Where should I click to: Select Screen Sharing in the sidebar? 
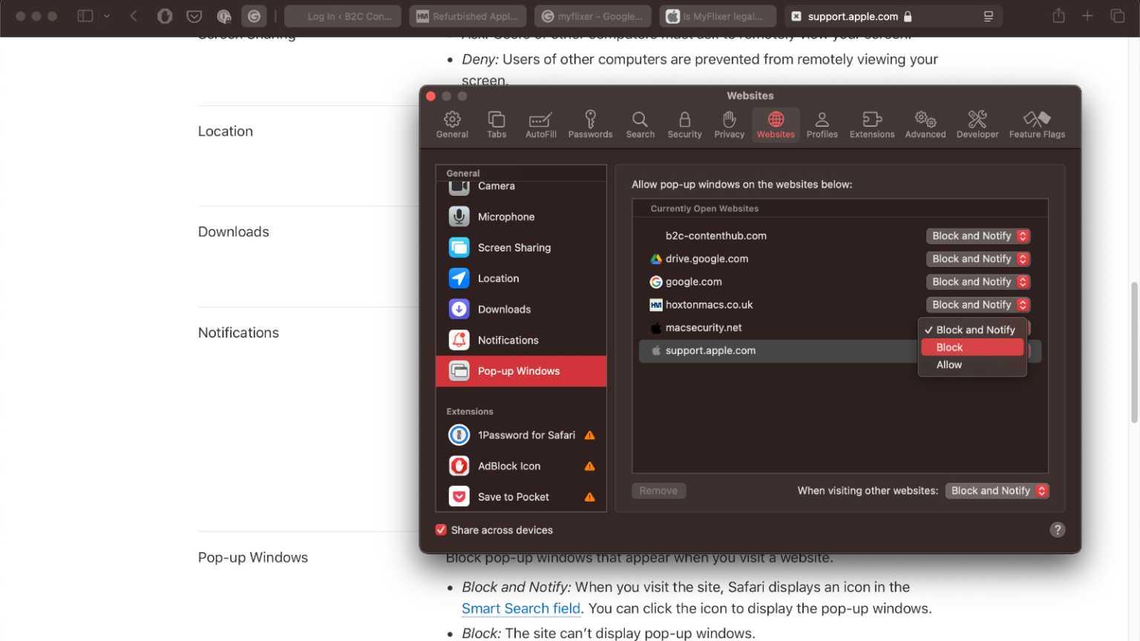(x=514, y=248)
